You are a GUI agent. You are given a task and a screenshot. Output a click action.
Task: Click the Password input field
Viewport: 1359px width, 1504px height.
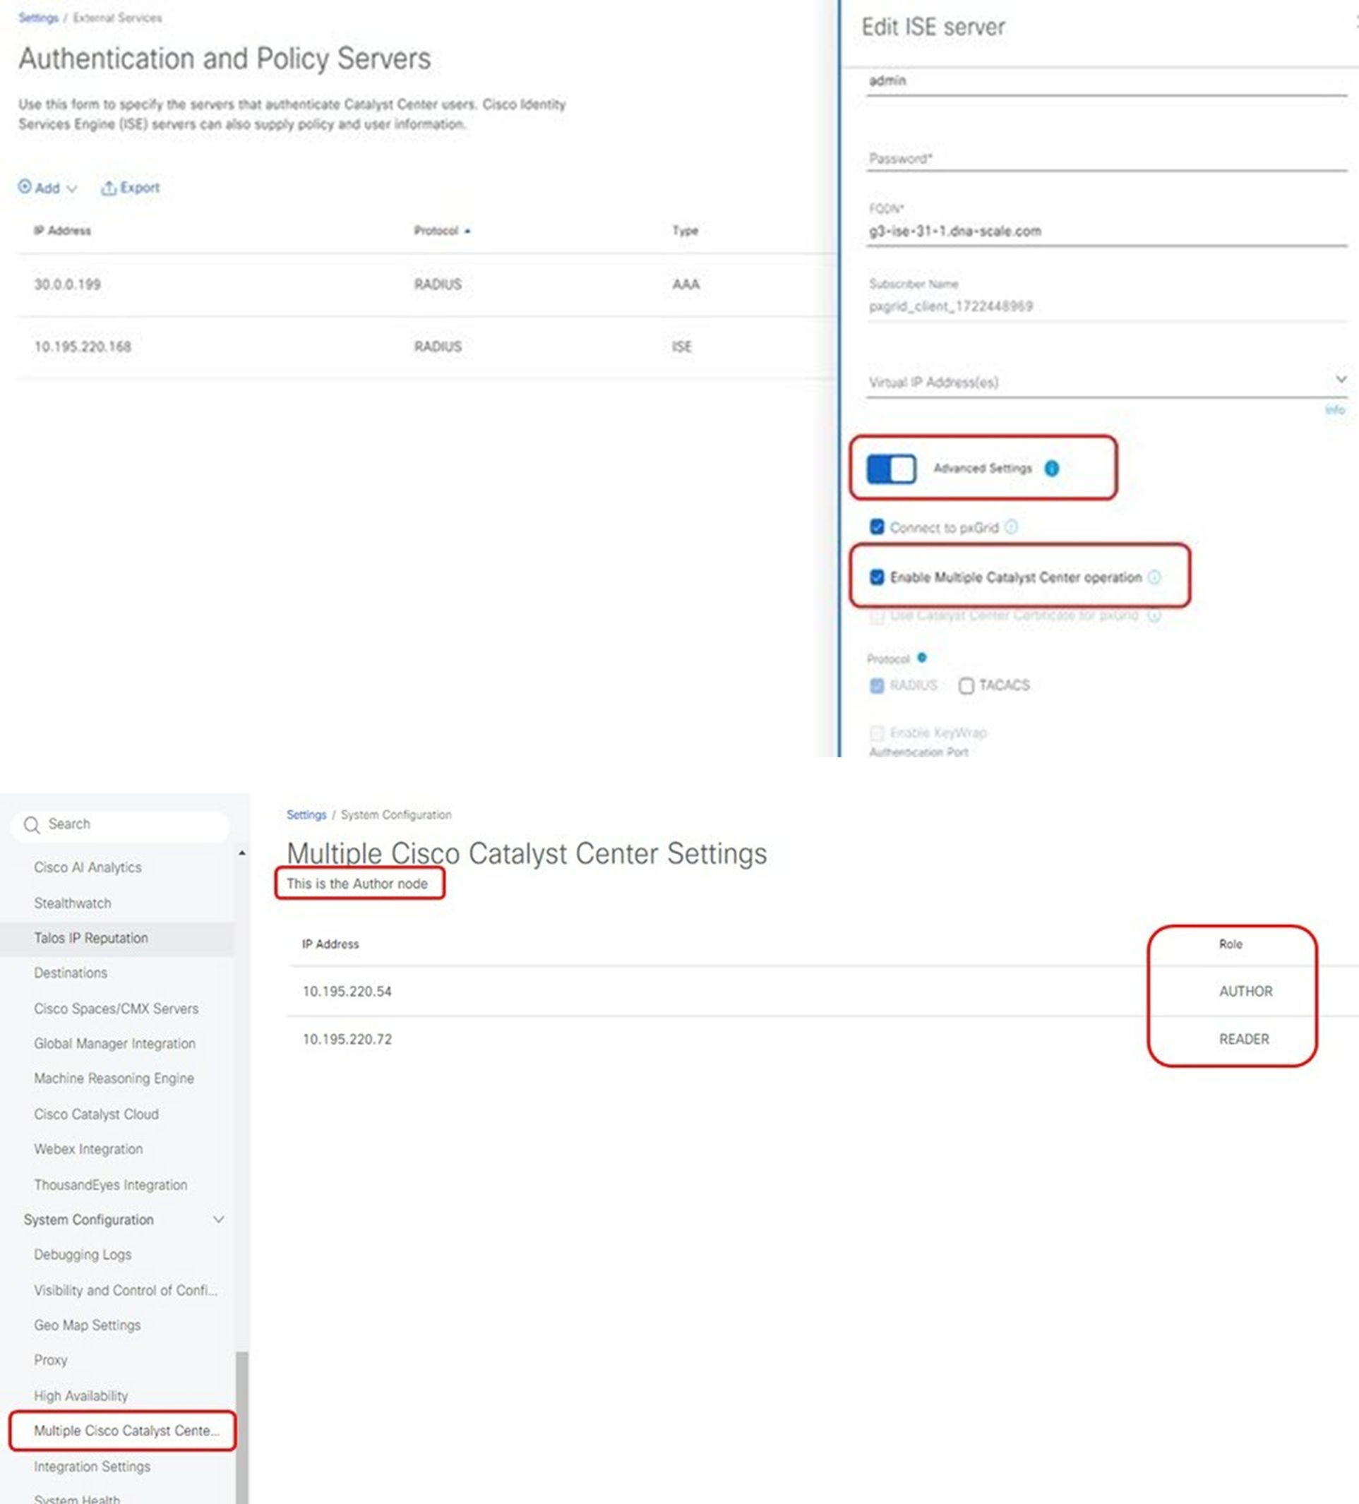1105,158
